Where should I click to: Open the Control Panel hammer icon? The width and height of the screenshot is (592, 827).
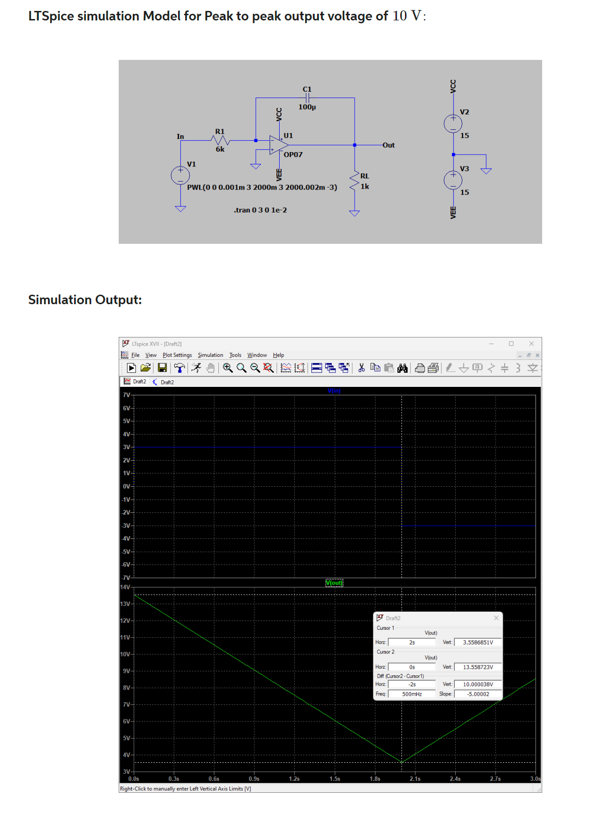tap(179, 368)
